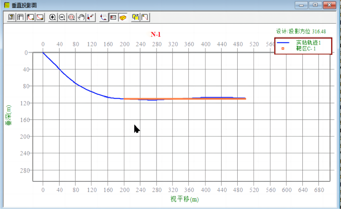Click the 视平移(m) horizontal axis label

point(185,199)
